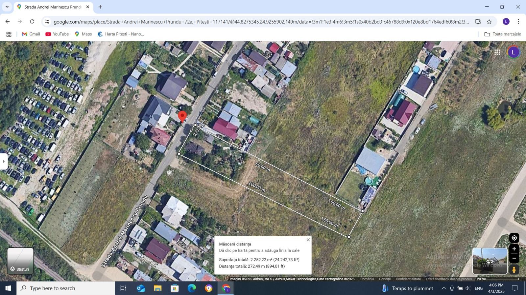Open the Street View preview thumbnail

(x=490, y=261)
